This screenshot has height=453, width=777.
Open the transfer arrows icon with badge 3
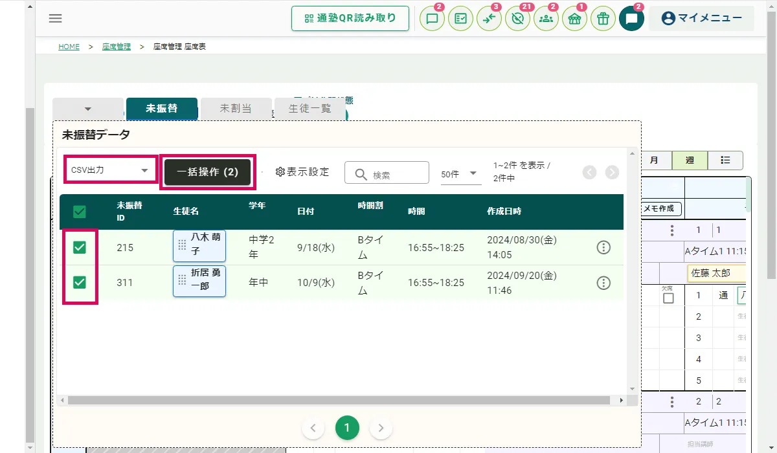coord(489,18)
